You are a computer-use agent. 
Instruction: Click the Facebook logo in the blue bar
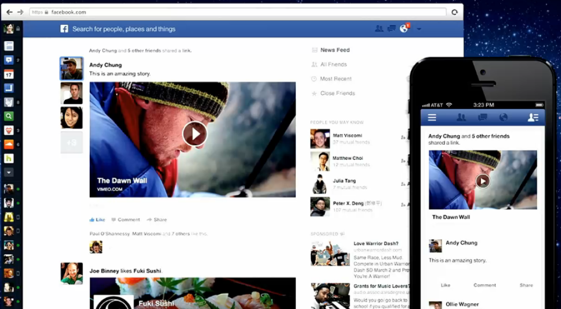[64, 29]
